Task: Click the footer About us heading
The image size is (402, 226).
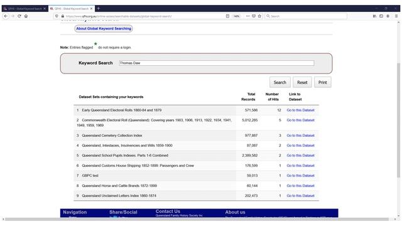Action: tap(235, 212)
